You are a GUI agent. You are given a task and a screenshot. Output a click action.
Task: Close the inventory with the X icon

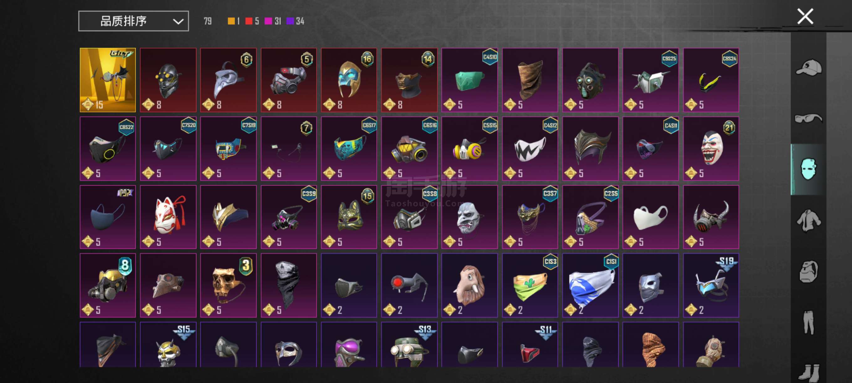805,17
